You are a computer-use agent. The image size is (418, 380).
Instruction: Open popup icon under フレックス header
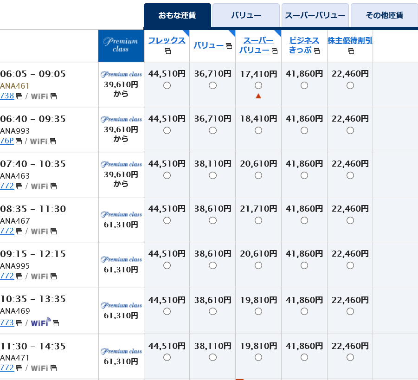[x=167, y=51]
